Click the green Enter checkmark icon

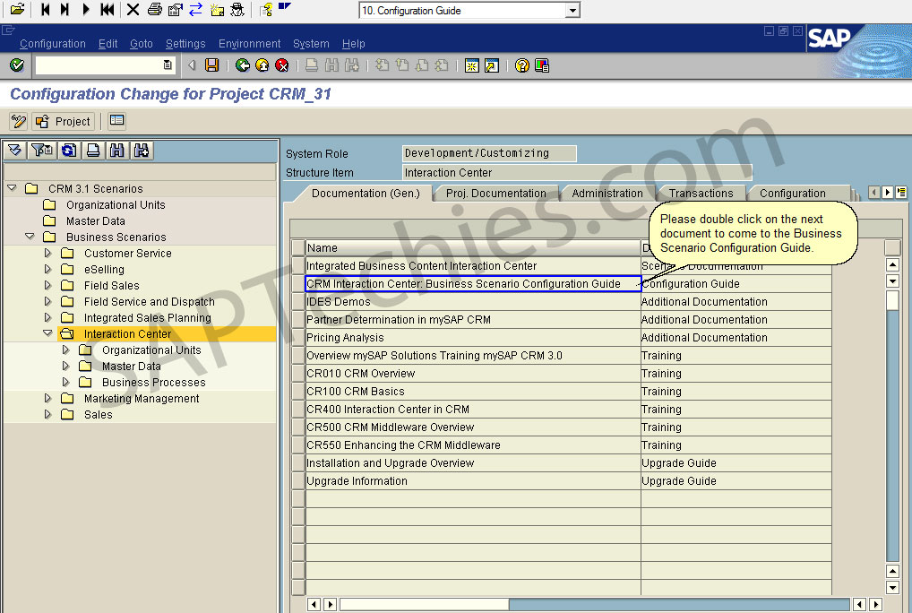pyautogui.click(x=16, y=65)
